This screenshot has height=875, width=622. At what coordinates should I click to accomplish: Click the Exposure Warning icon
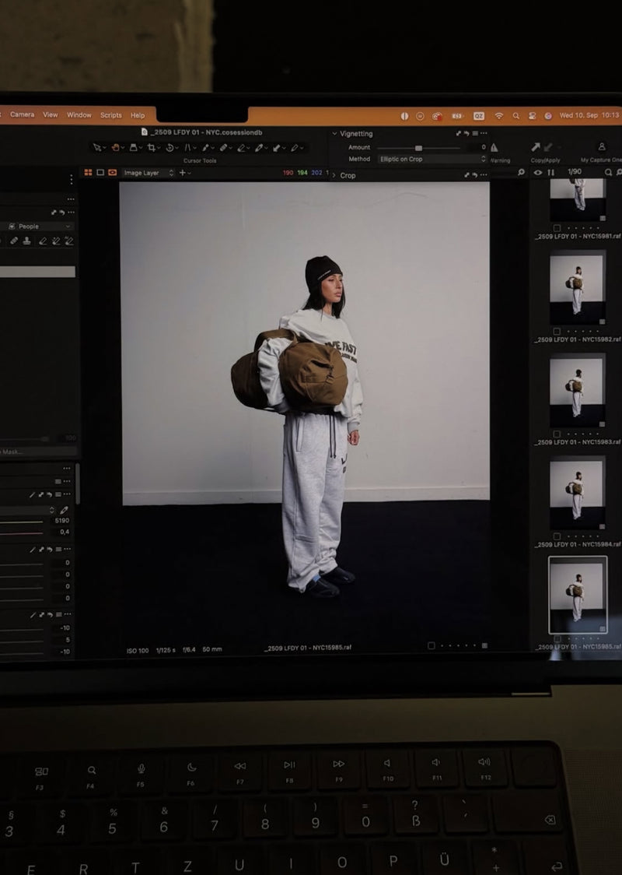click(494, 148)
